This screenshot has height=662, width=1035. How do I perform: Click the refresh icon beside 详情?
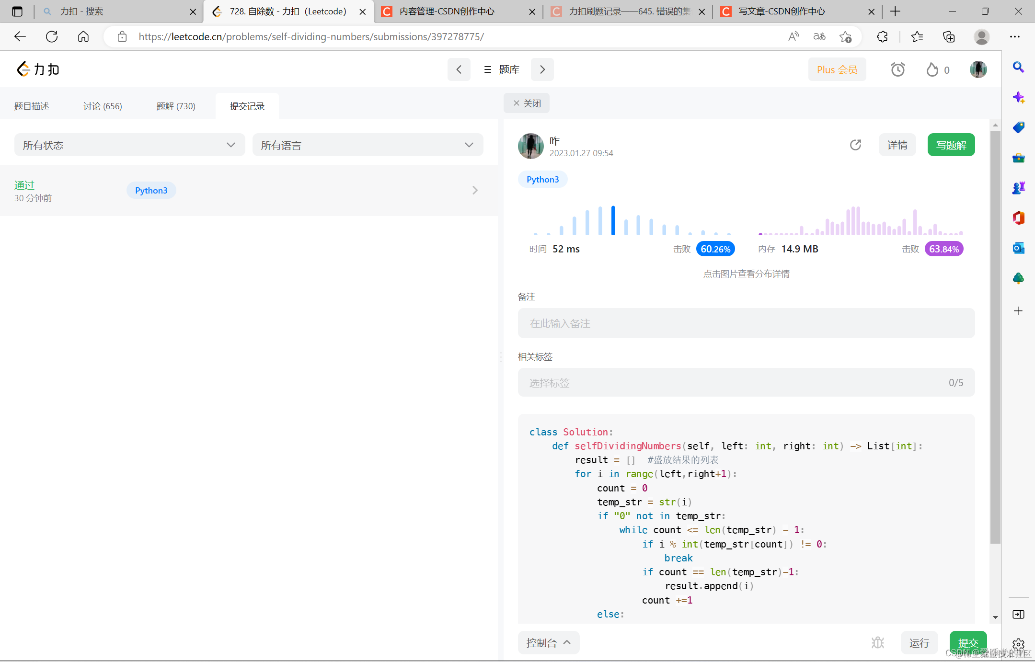pos(855,145)
